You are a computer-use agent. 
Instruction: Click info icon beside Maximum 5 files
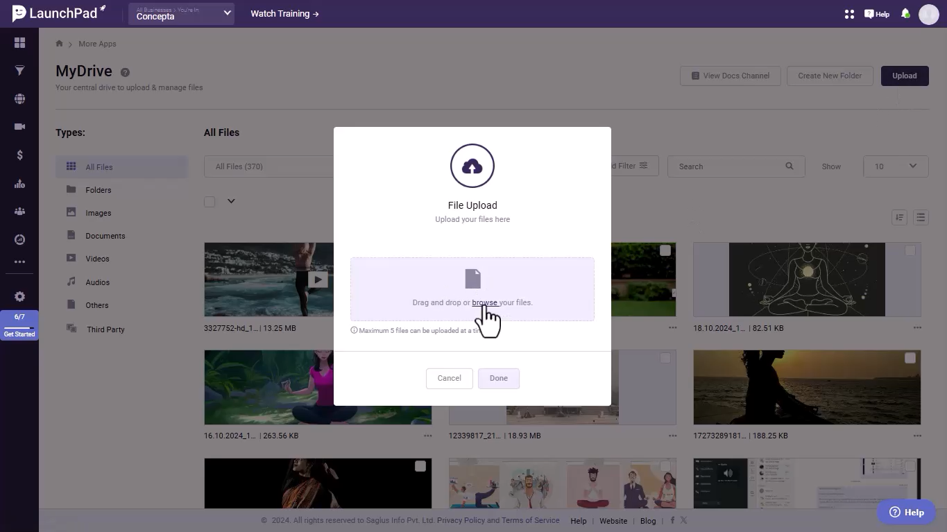coord(354,331)
